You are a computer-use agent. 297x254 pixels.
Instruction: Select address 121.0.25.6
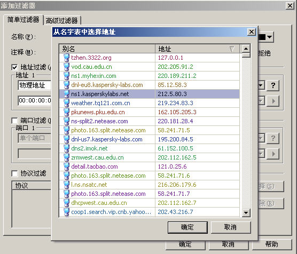coord(172,166)
